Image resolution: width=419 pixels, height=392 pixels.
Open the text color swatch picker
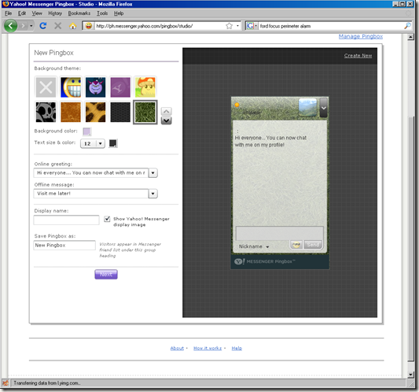(x=113, y=143)
